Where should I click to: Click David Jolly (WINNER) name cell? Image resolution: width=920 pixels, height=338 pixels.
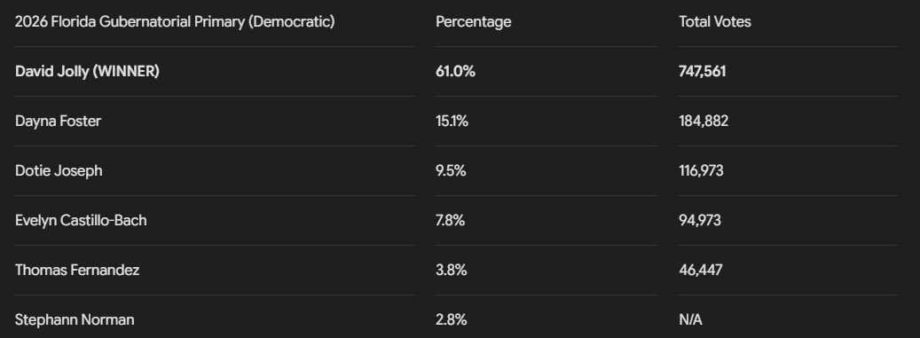point(88,72)
